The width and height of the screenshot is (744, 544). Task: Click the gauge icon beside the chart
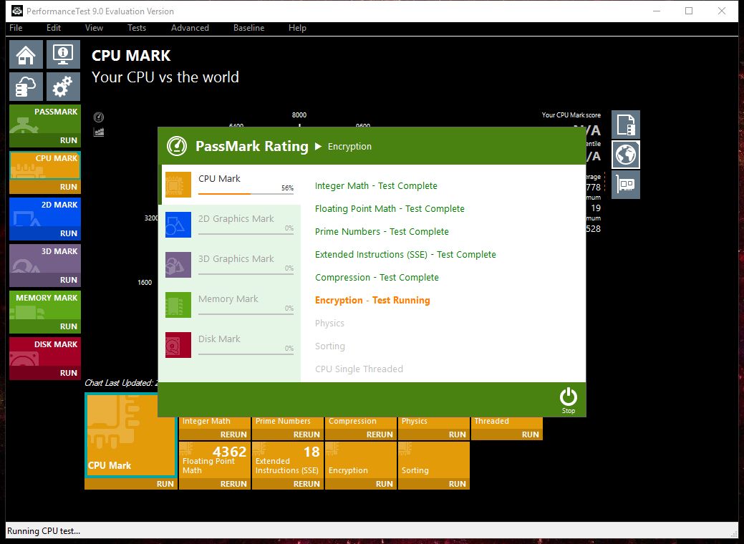click(99, 117)
